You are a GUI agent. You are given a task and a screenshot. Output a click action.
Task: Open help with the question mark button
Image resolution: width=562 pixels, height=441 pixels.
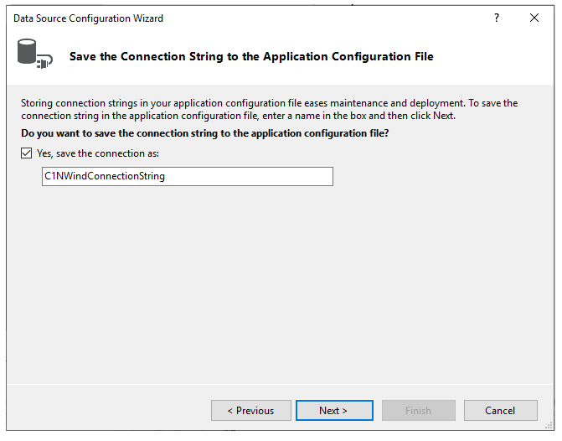(x=496, y=18)
